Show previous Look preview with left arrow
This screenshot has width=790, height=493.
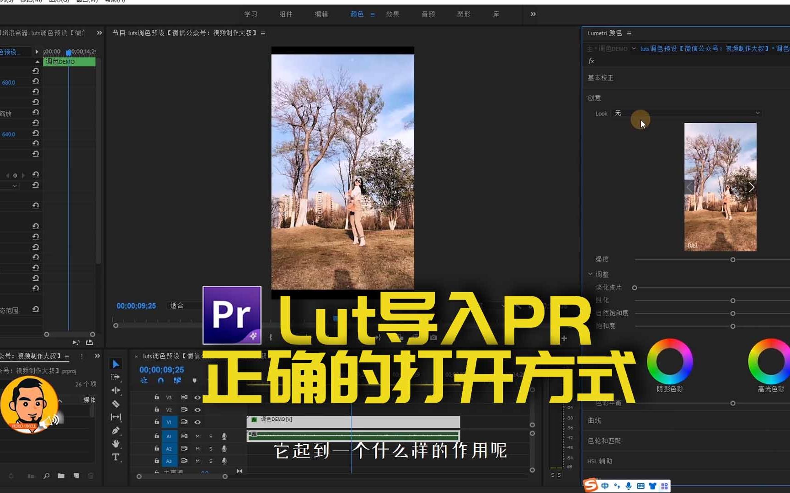pyautogui.click(x=689, y=187)
